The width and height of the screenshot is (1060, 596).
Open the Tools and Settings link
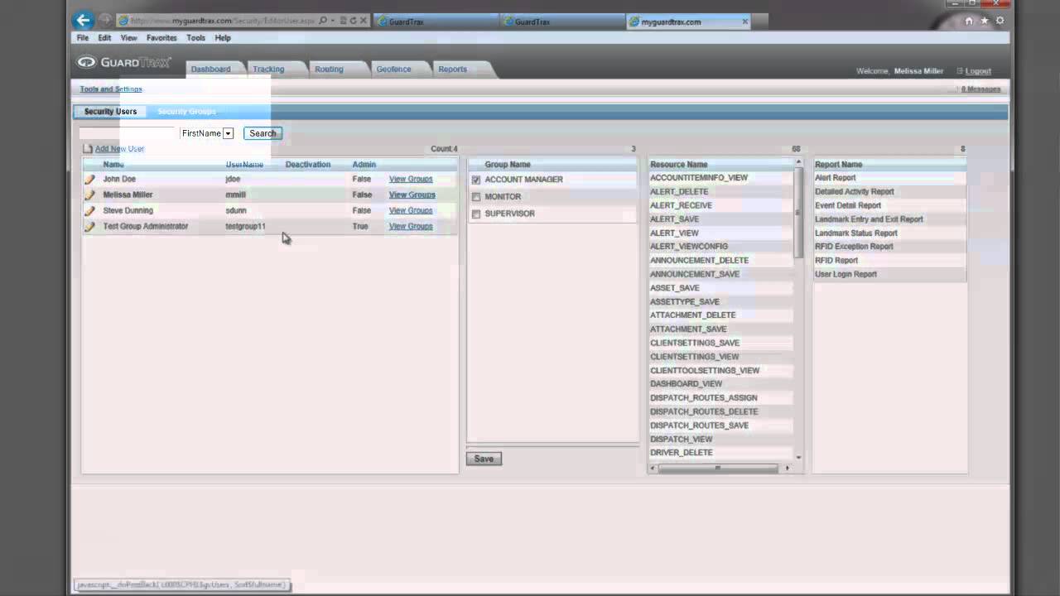111,89
